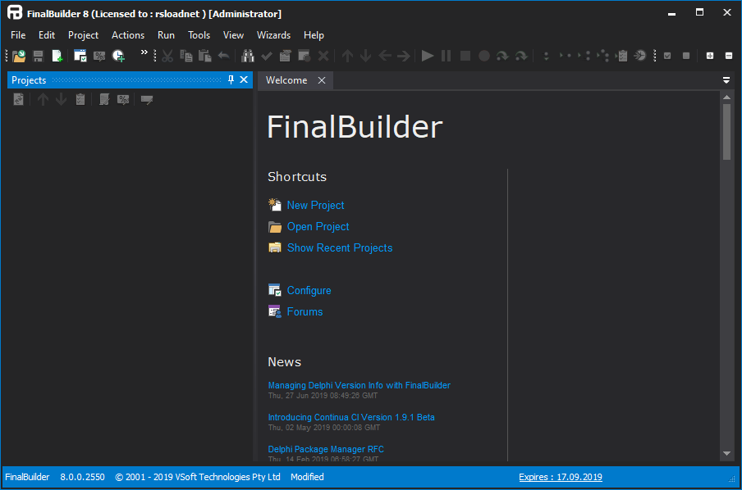Open the Find dialog with binoculars icon
The height and width of the screenshot is (490, 742).
coord(247,56)
